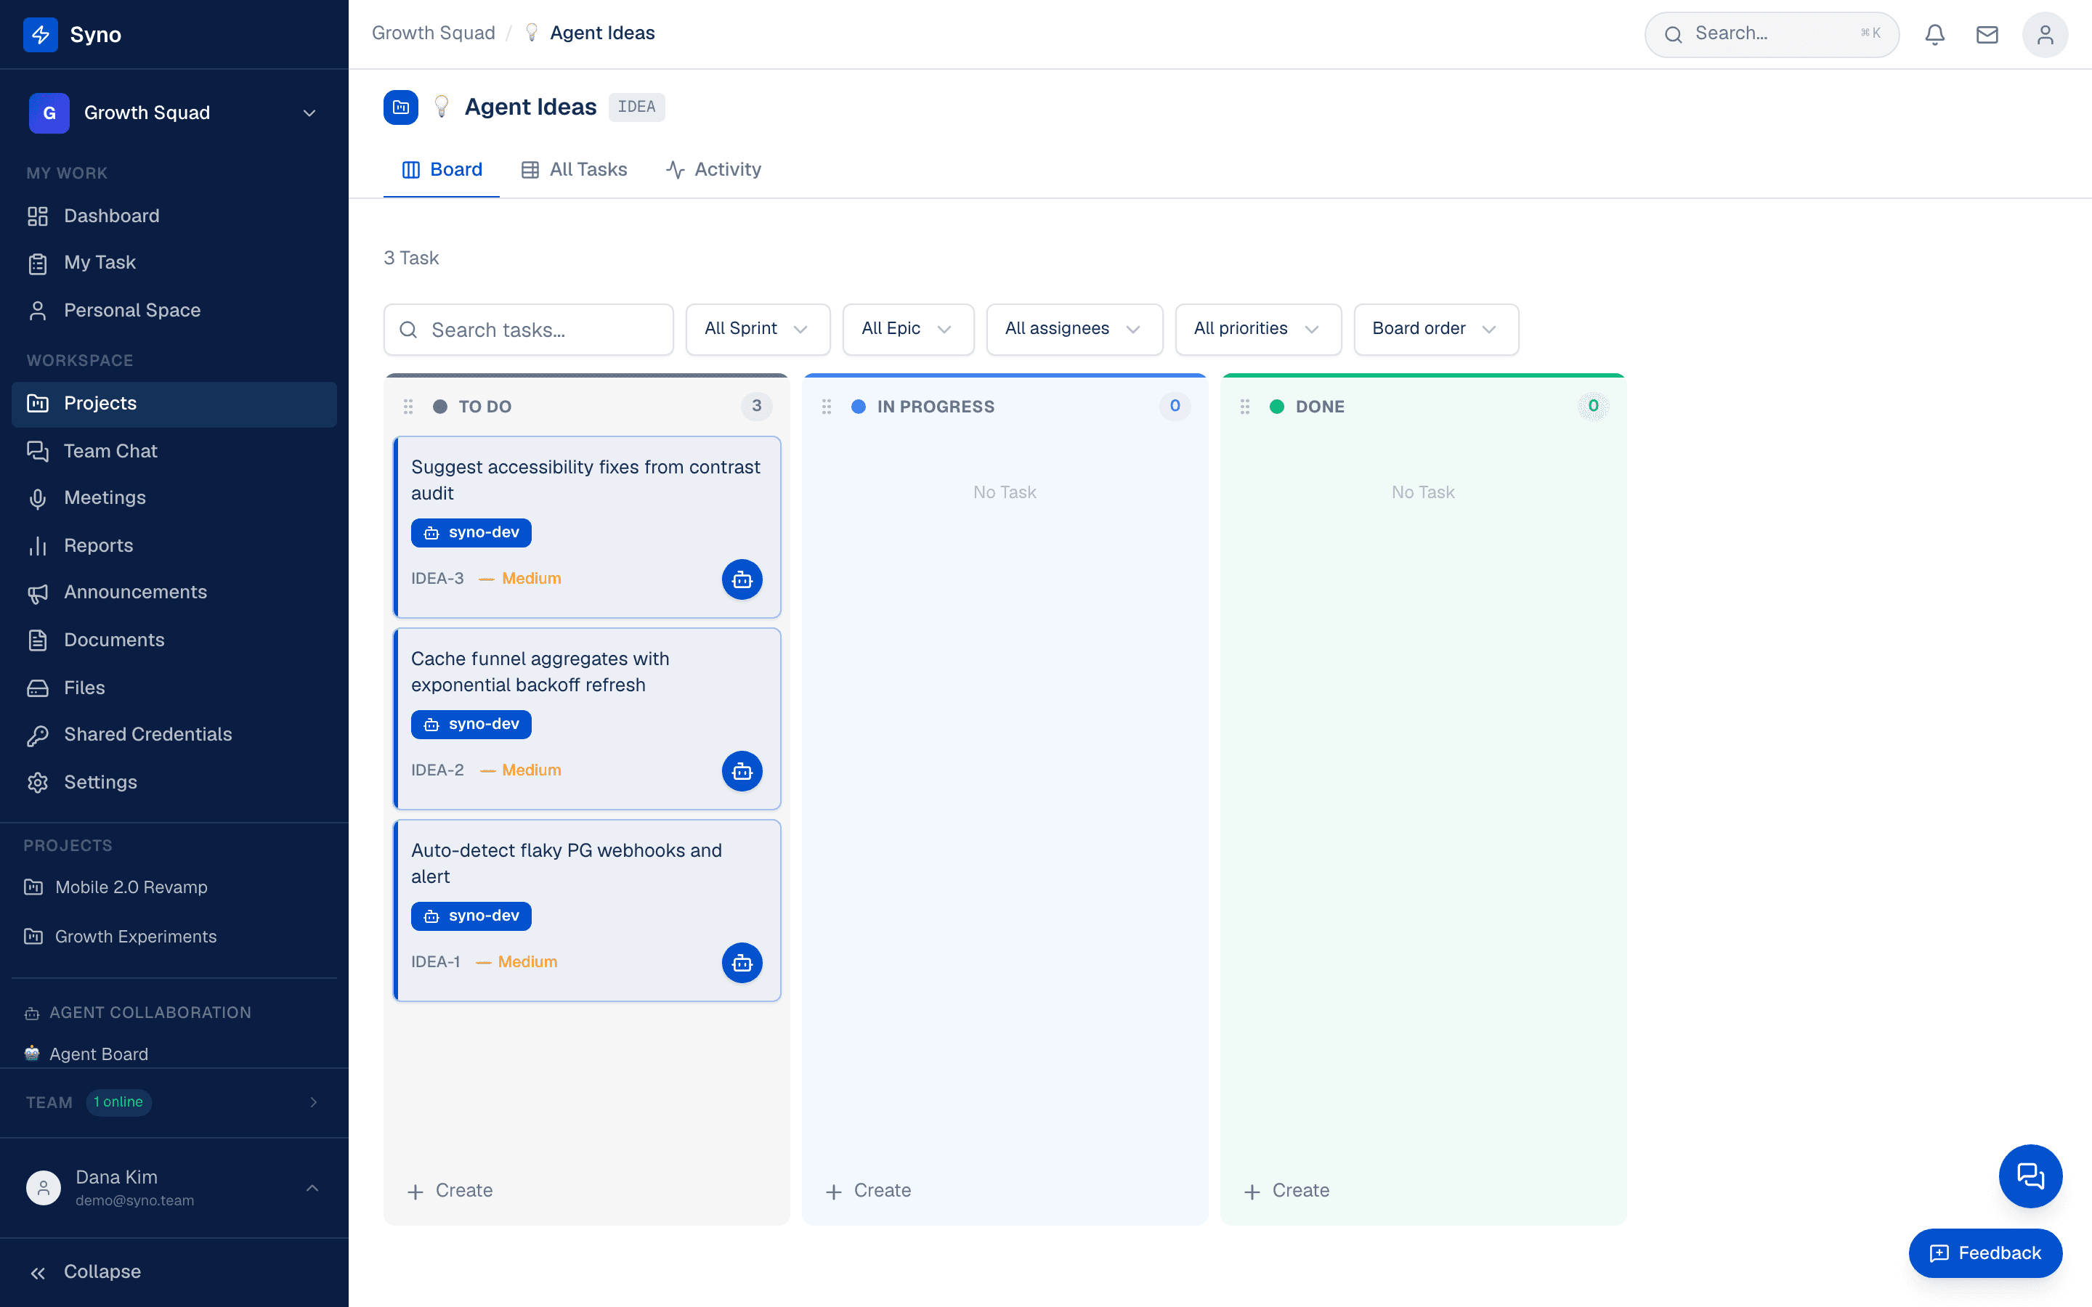Click the agent bot icon on IDEA-1 card

pos(742,963)
